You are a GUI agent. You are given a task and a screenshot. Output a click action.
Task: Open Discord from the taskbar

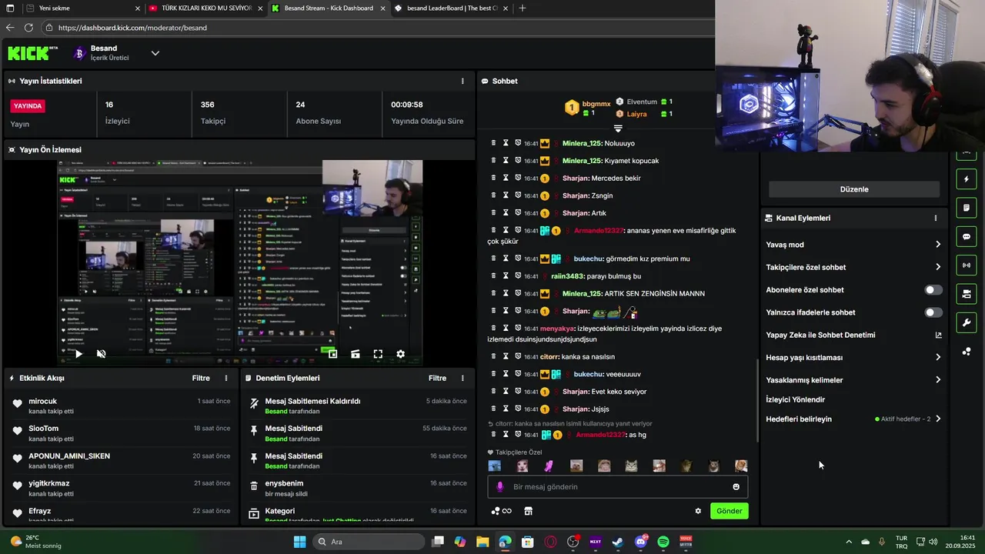point(641,542)
